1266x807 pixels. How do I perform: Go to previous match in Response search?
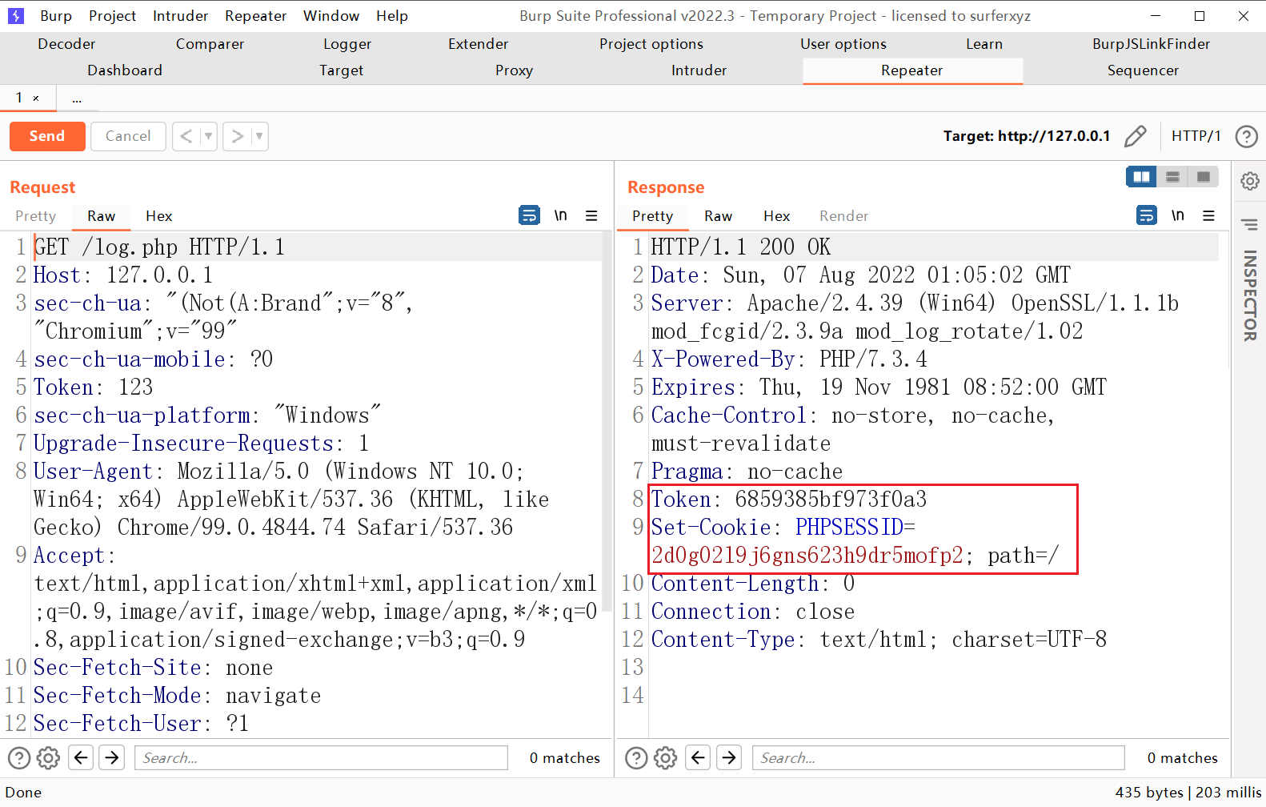(698, 757)
